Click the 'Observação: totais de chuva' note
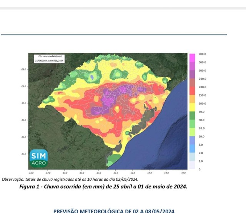Image resolution: width=246 pixels, height=213 pixels. [x=70, y=179]
